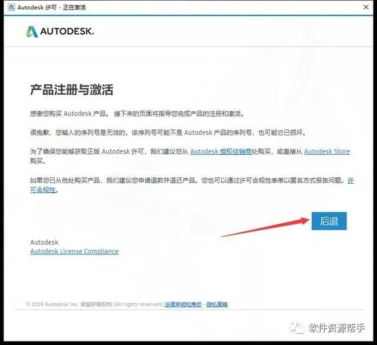Screen dimensions: 377x345
Task: Click the copyright text '© 2019 Autodesk Inc.'
Action: 52,304
